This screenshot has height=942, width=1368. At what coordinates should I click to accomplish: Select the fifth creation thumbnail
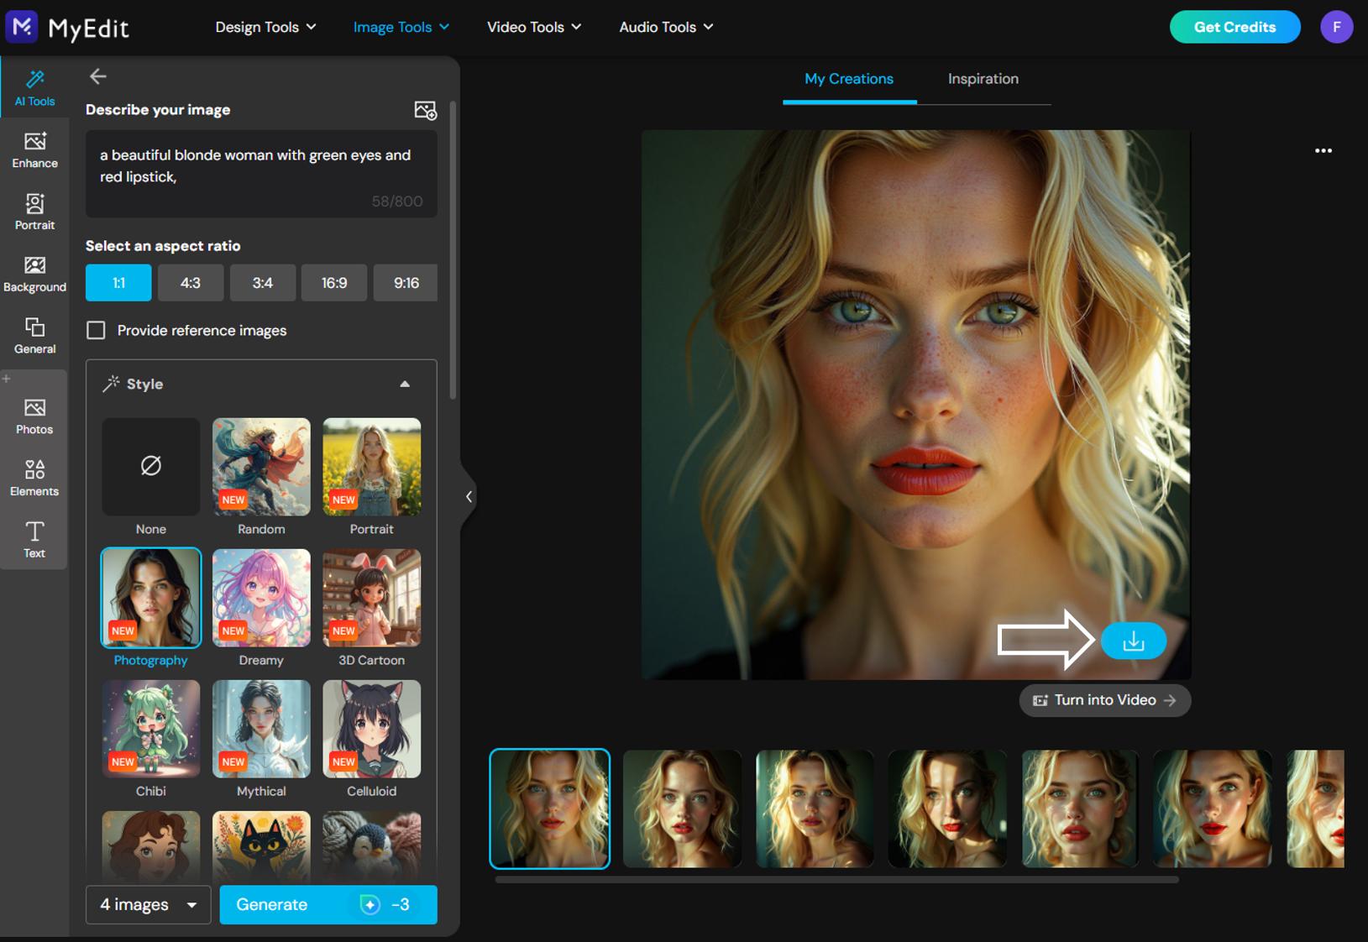click(x=1080, y=809)
